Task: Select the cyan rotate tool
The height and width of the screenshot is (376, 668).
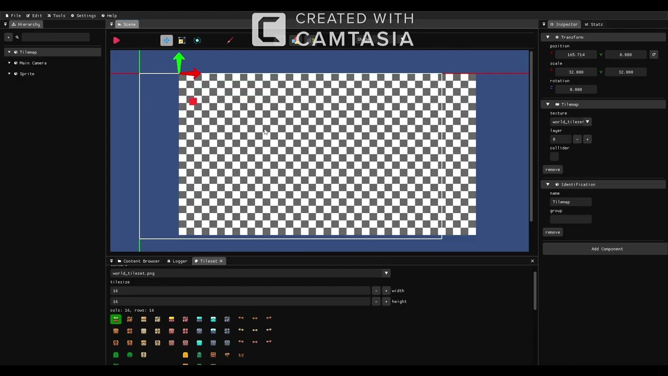Action: (197, 40)
